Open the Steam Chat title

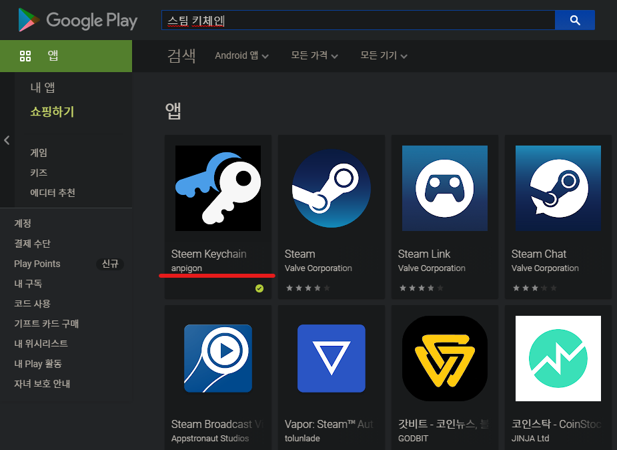coord(539,254)
